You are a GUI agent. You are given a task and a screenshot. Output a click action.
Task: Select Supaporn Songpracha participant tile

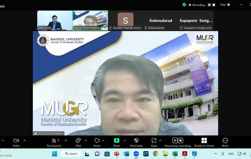point(196,20)
